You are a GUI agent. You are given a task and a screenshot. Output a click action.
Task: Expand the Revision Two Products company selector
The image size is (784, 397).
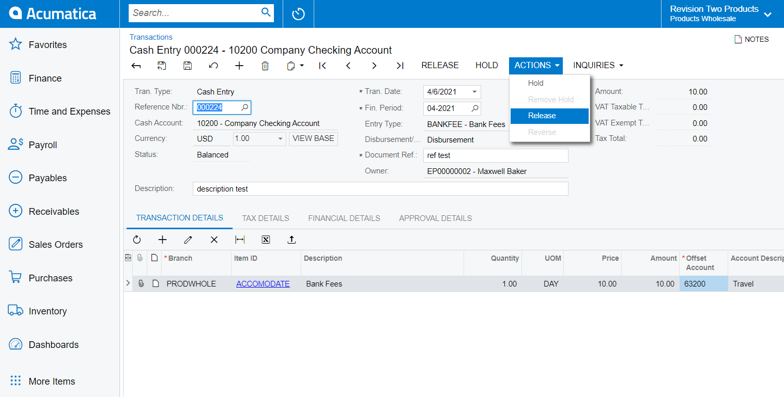point(768,14)
